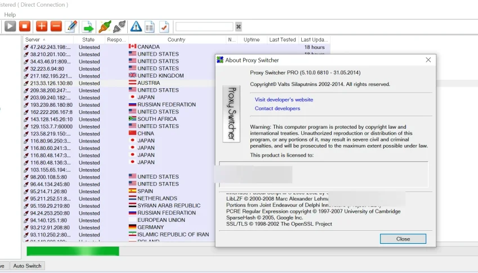Image resolution: width=478 pixels, height=273 pixels.
Task: Select server 93.212.91.208:80 row
Action: (x=119, y=228)
